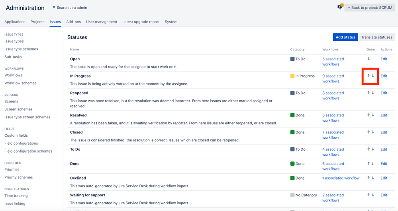
Task: Move Reopened status up
Action: (x=369, y=93)
